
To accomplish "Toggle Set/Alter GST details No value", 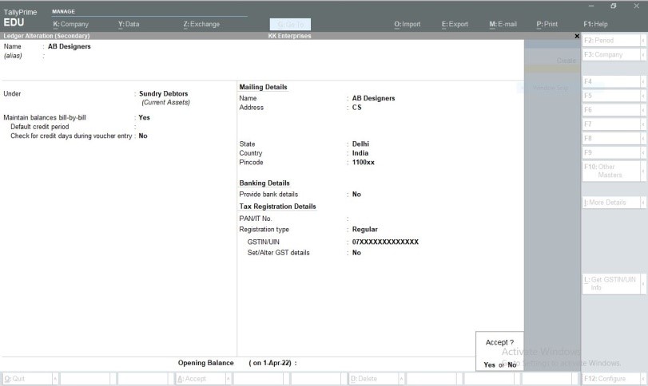I will [x=356, y=253].
